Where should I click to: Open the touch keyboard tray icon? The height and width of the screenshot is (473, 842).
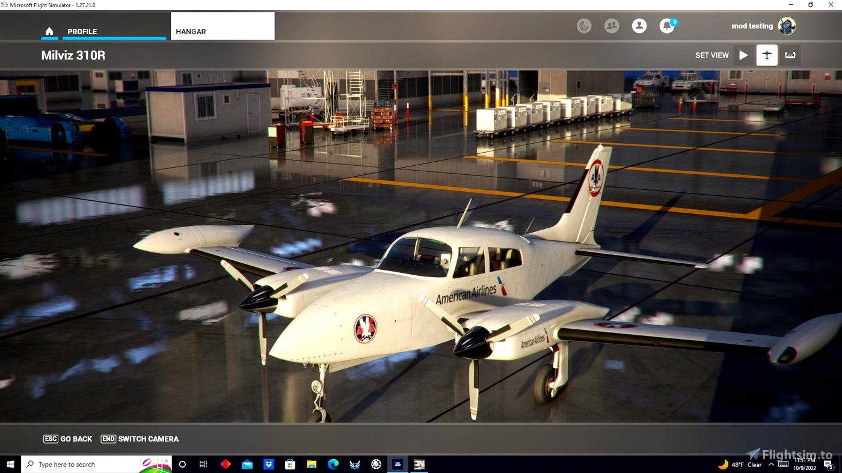[784, 465]
